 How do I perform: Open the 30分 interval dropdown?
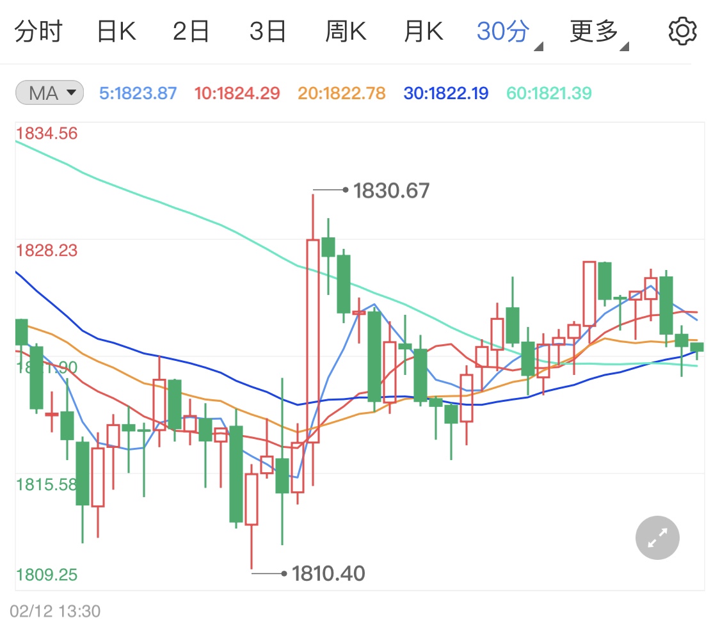503,29
